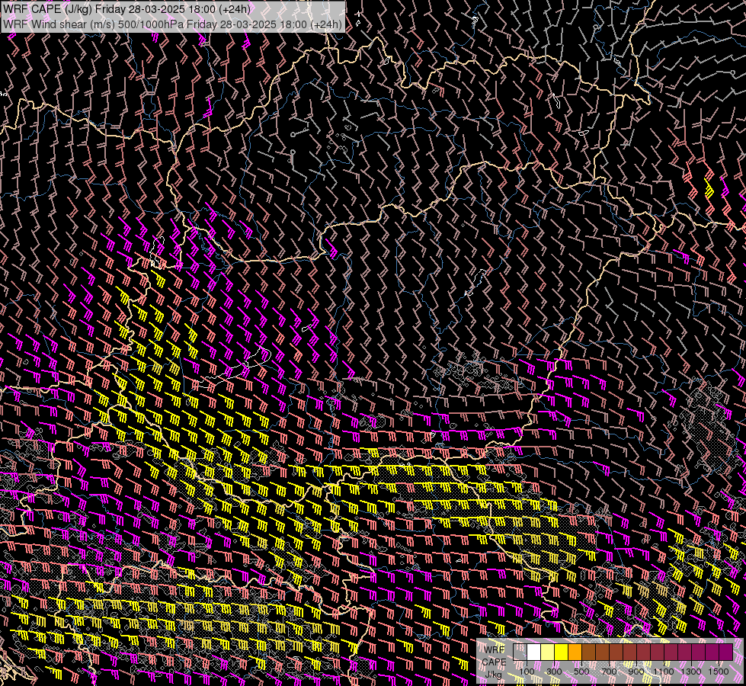Click the legend value 500

[x=581, y=672]
